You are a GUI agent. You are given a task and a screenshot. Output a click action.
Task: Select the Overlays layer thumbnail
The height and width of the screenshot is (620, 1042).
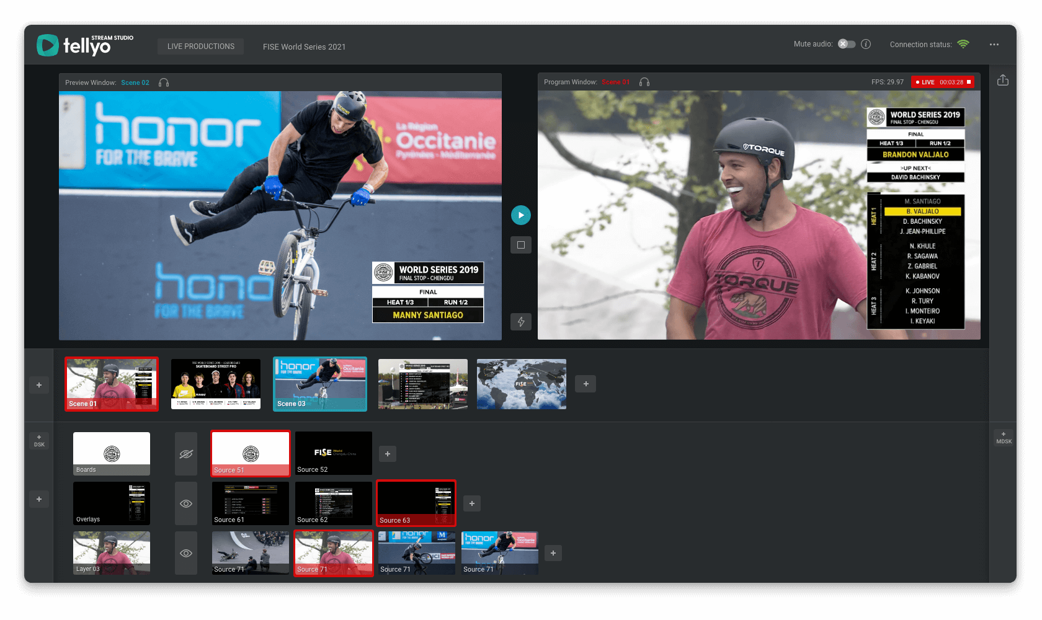(112, 503)
